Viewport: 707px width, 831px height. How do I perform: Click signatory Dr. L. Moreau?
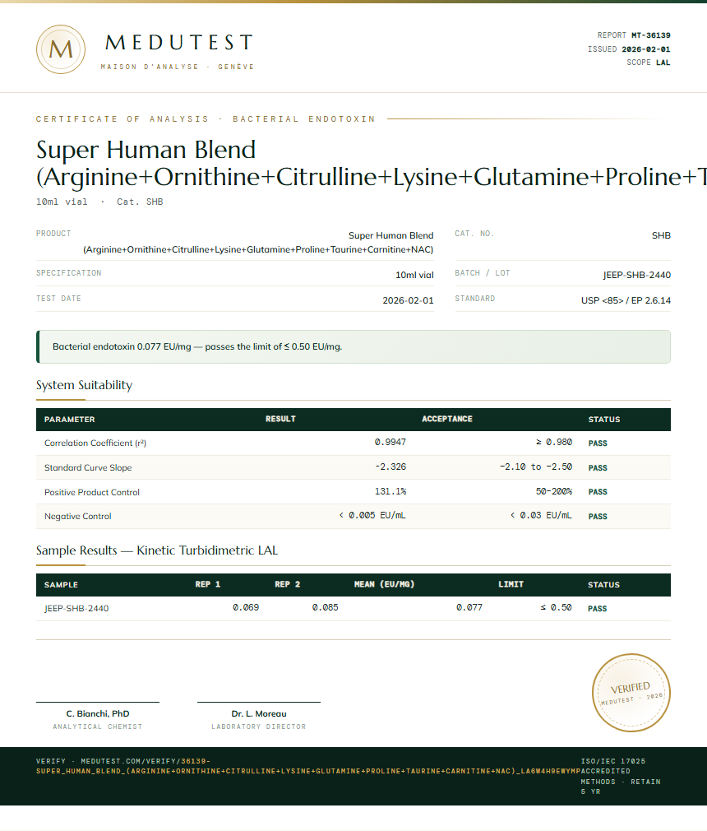pos(259,714)
